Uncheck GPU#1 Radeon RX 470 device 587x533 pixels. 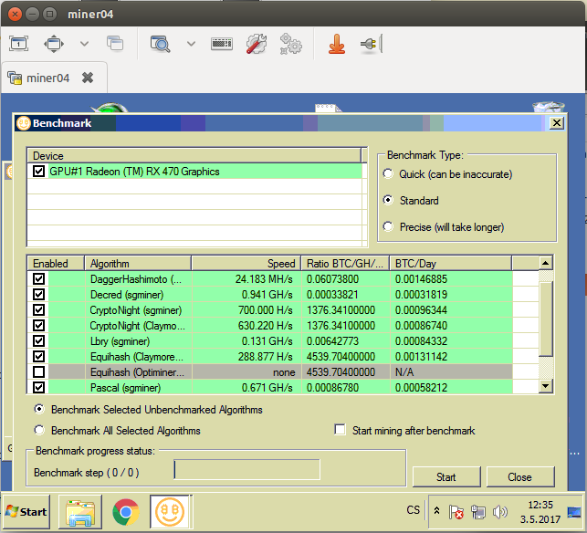click(x=38, y=171)
